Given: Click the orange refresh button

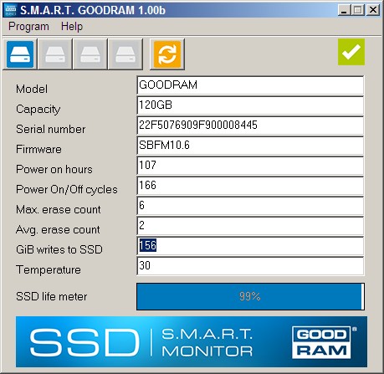Looking at the screenshot, I should (x=167, y=54).
